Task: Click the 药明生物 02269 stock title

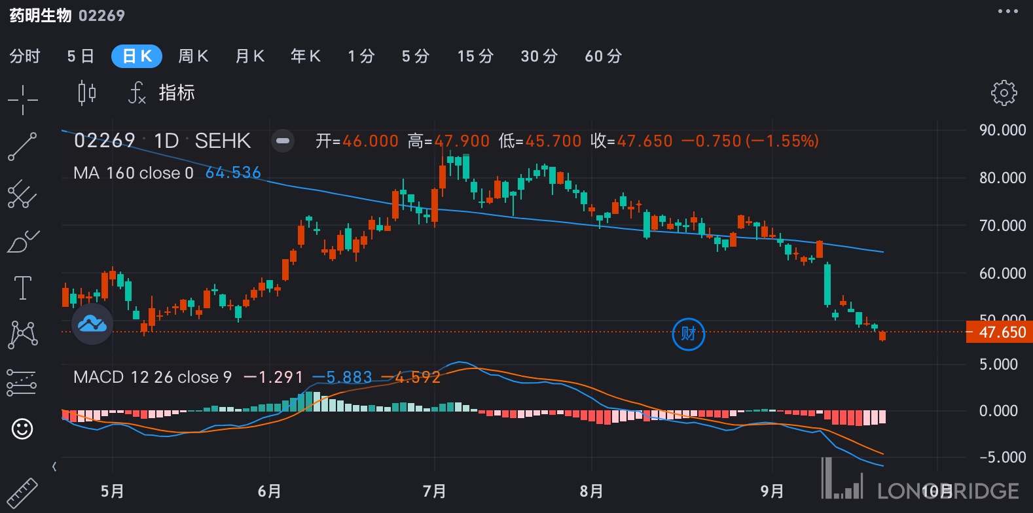Action: tap(67, 15)
